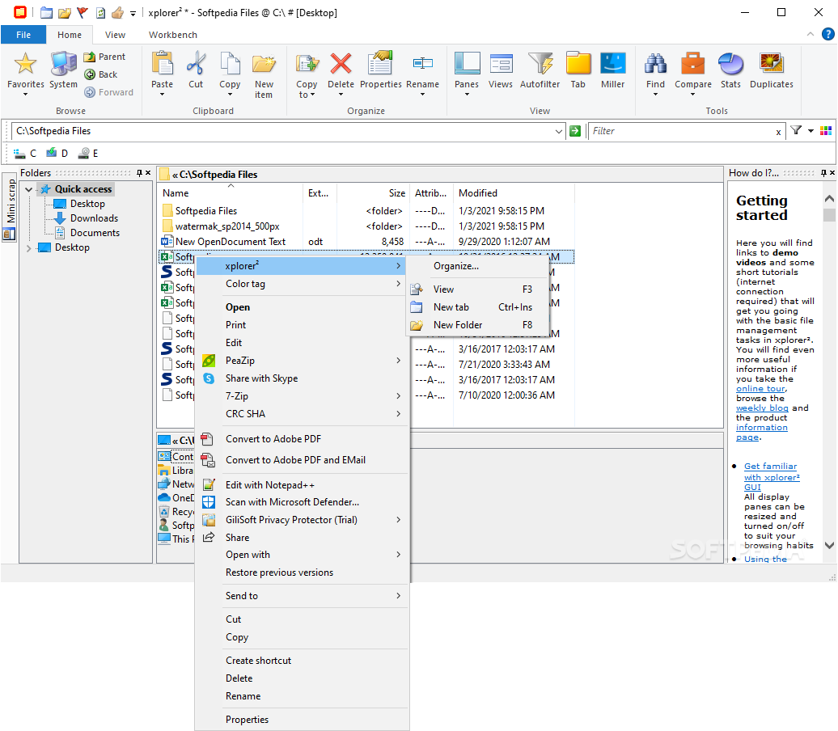The height and width of the screenshot is (731, 838).
Task: Open the File menu tab
Action: (x=23, y=35)
